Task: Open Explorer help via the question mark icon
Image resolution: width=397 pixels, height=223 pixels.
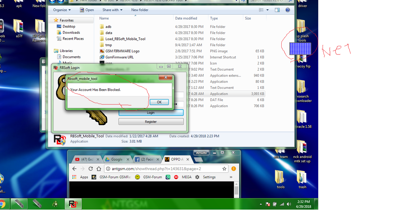Action: (288, 10)
